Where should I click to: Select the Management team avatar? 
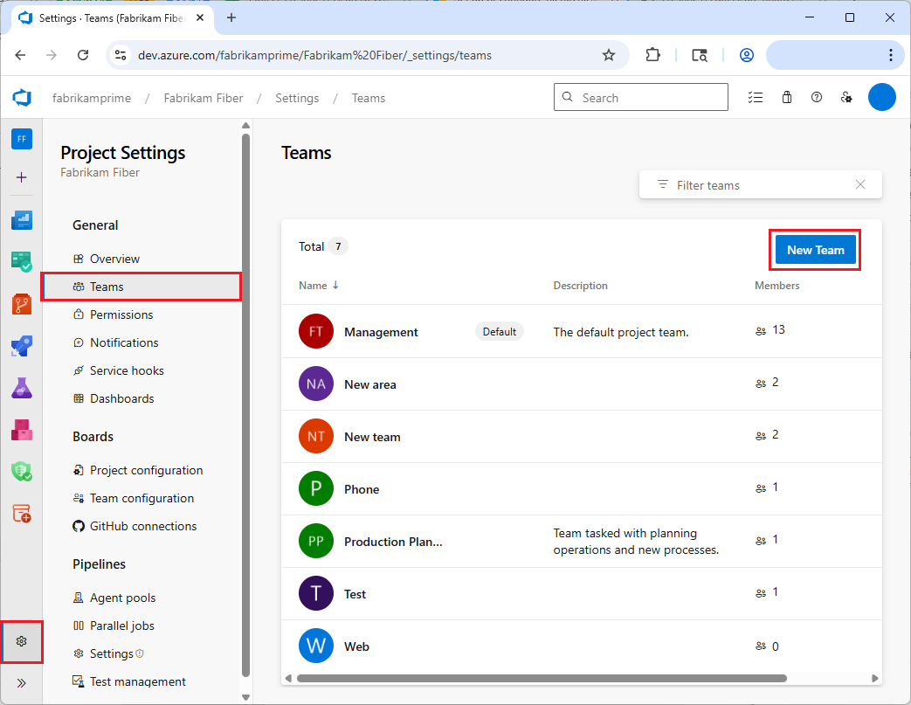(x=315, y=331)
